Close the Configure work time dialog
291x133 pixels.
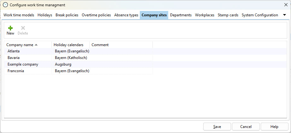point(286,5)
